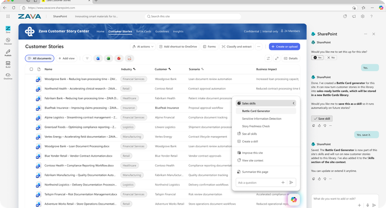Open SharePoint panel more options
The width and height of the screenshot is (386, 208).
click(366, 34)
